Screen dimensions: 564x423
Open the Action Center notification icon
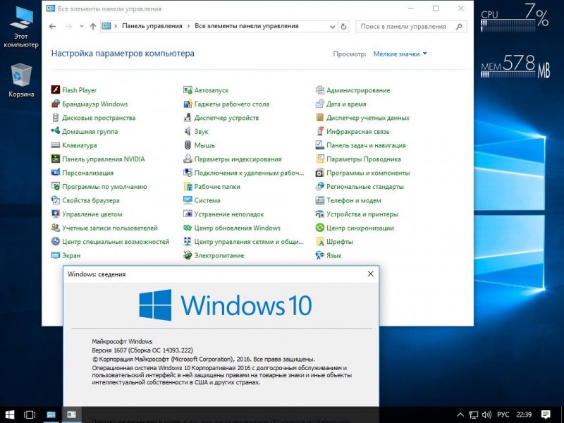546,415
